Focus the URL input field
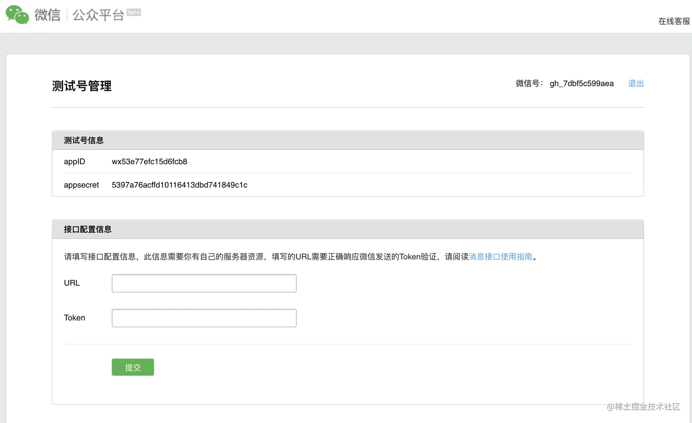This screenshot has height=423, width=692. [204, 283]
